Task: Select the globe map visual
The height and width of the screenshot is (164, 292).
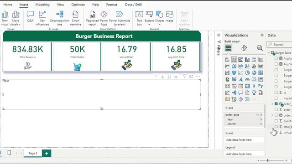Action: tap(227, 79)
